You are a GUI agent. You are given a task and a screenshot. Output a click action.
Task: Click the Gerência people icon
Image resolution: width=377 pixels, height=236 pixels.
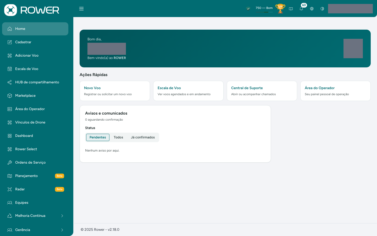tap(10, 230)
